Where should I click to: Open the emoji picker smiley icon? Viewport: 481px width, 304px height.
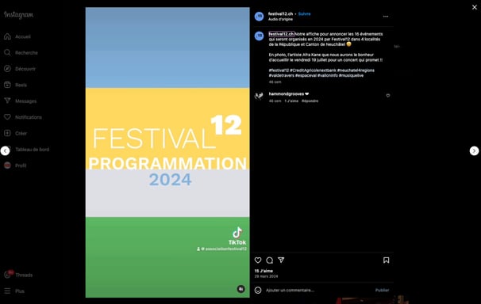(258, 290)
